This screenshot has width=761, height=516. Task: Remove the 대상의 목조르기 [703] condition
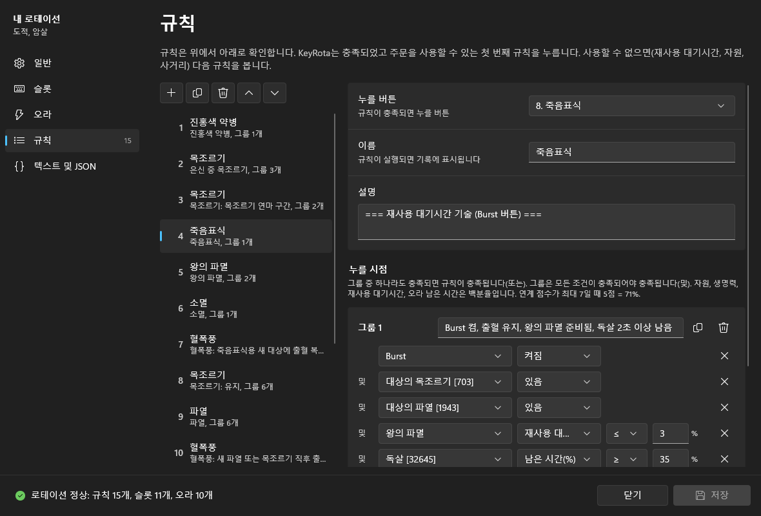point(724,382)
